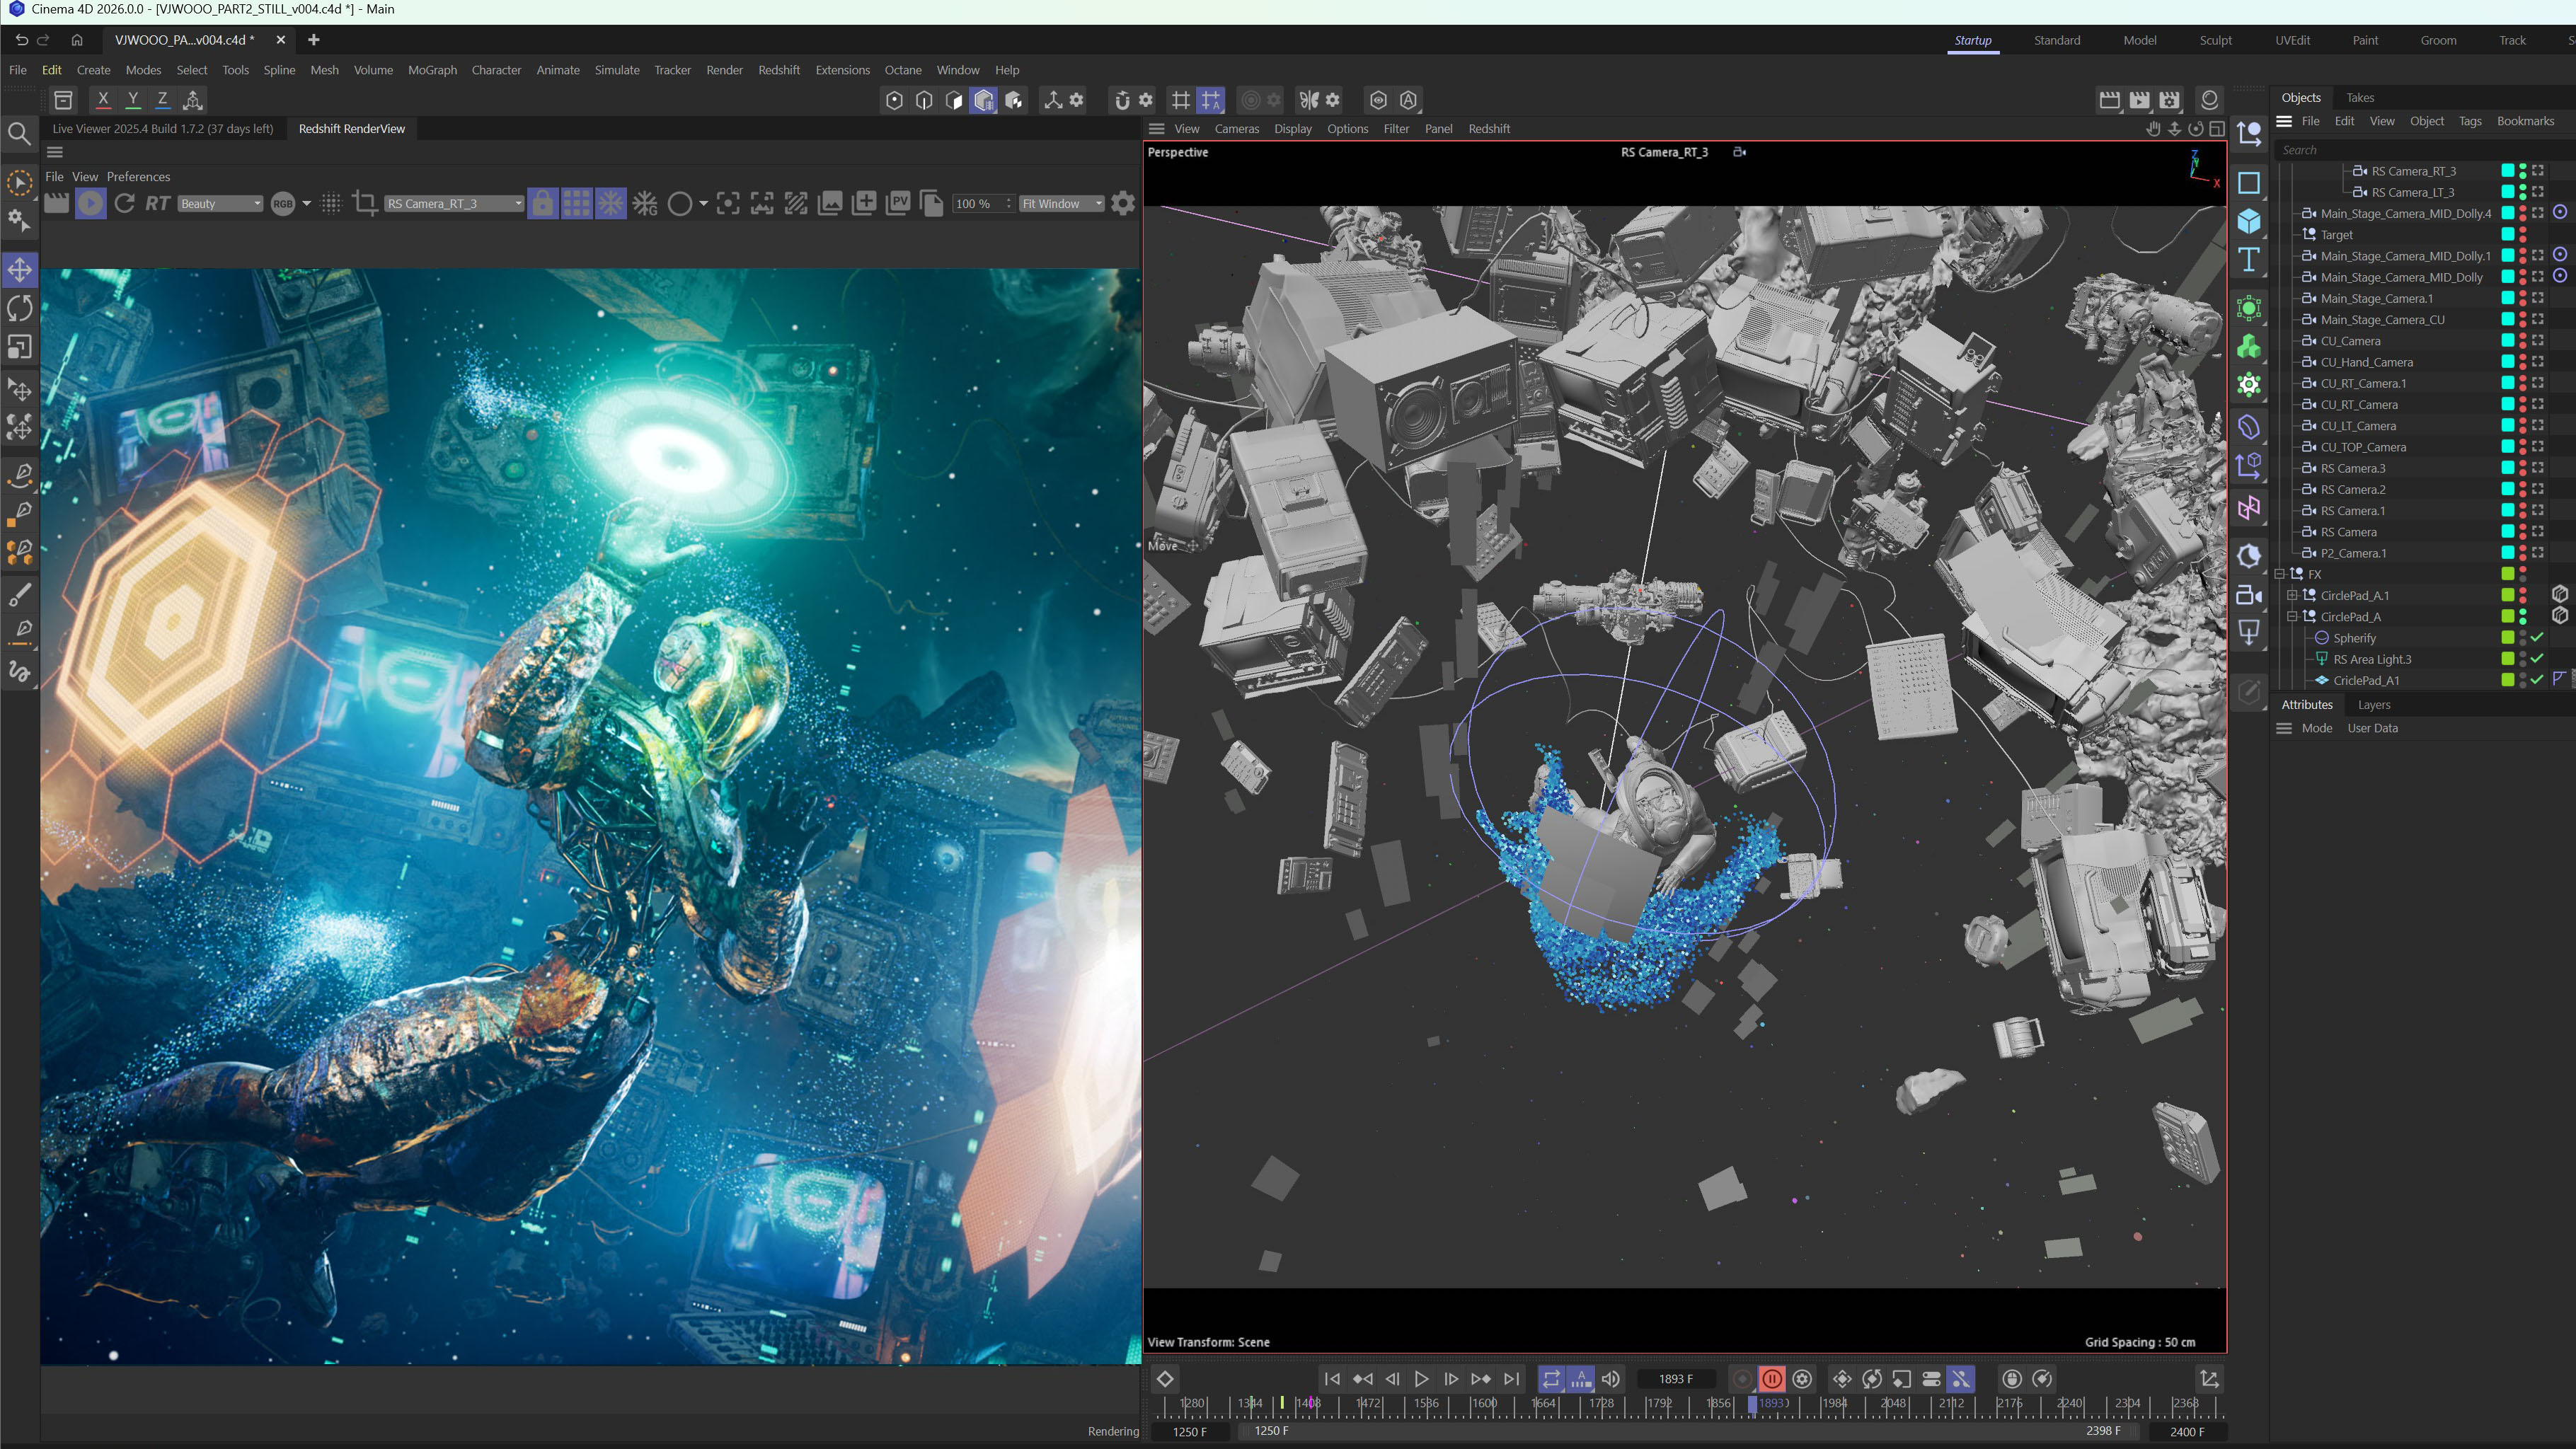The width and height of the screenshot is (2576, 1449).
Task: Toggle the freeze snowflake icon in Live Viewer
Action: click(x=611, y=203)
